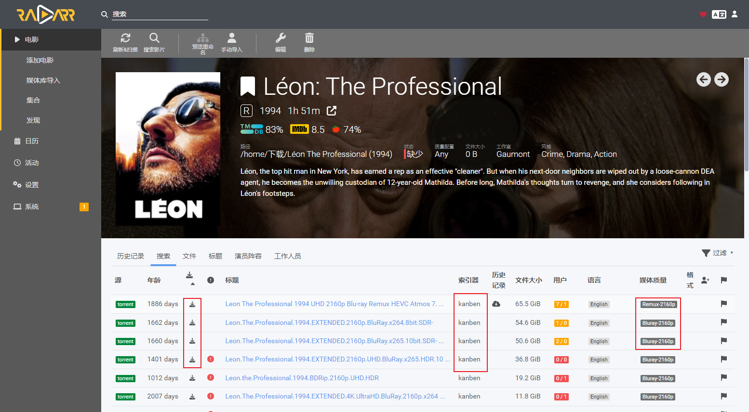The image size is (749, 412).
Task: Click the rejection warning icon on the 1401 days row
Action: coord(211,359)
